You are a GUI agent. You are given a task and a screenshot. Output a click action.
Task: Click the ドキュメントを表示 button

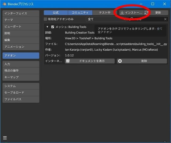[x=90, y=61]
